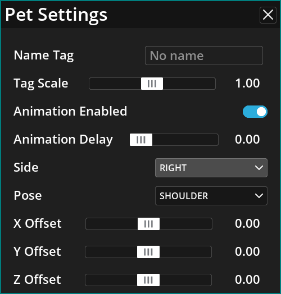The width and height of the screenshot is (281, 294).
Task: Click the Tag Scale value 1.00
Action: (247, 83)
